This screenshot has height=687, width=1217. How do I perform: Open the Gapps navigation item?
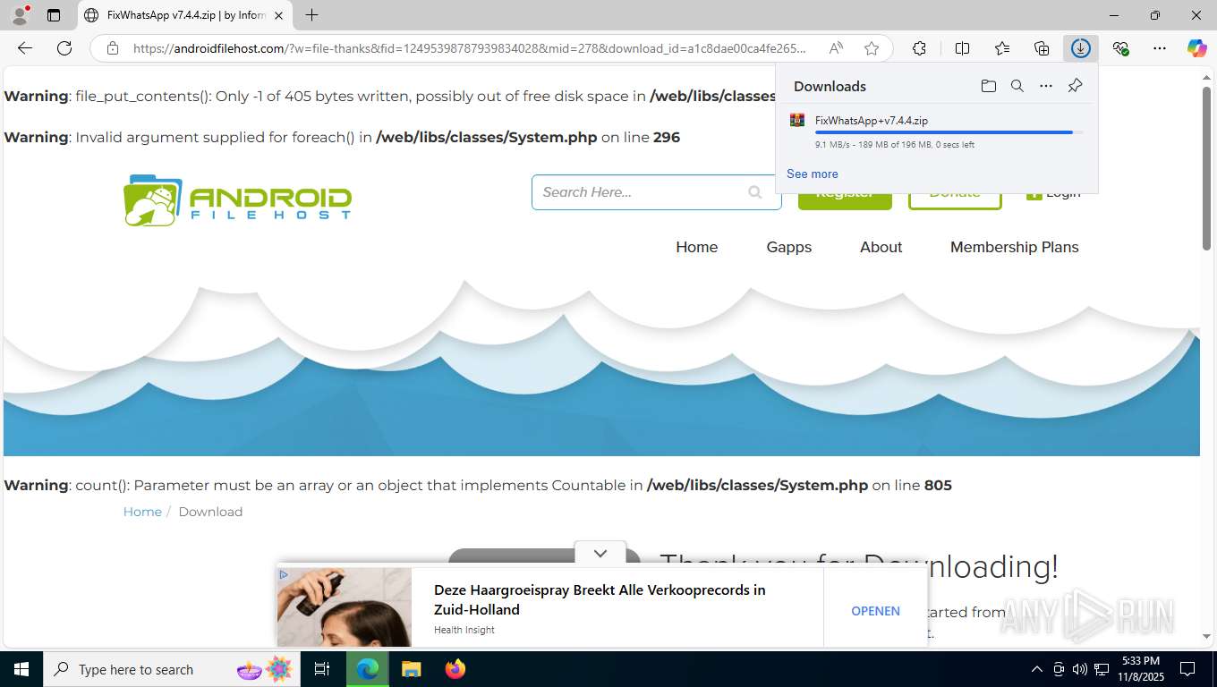788,247
